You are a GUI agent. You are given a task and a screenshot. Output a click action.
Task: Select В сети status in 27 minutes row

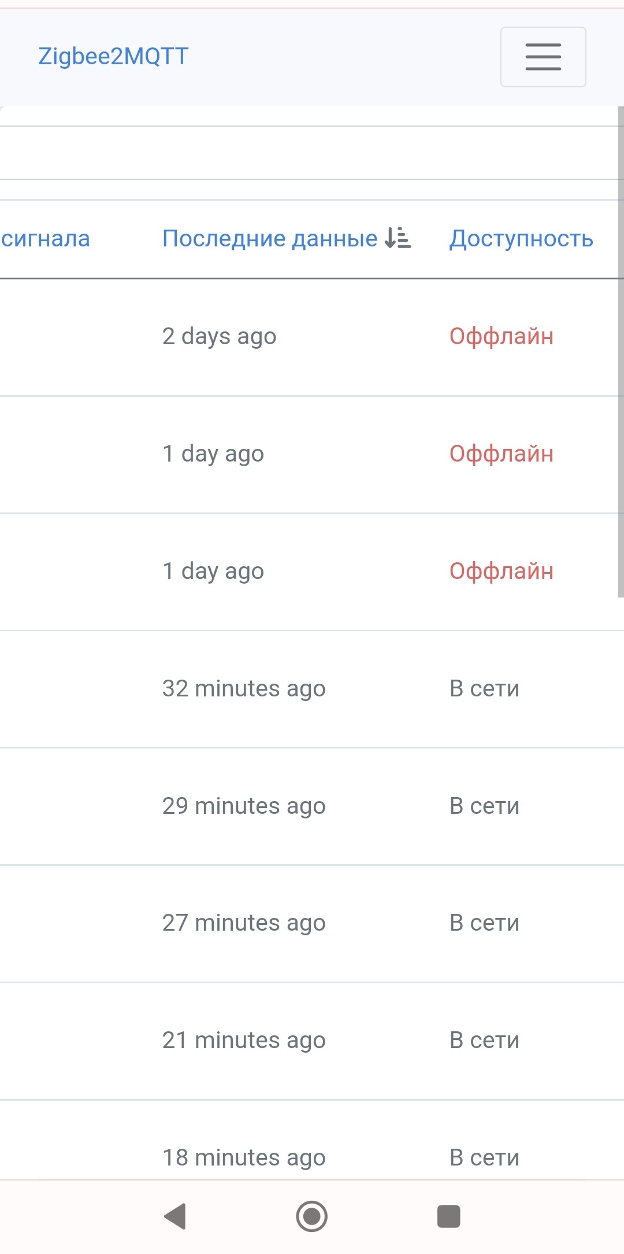(484, 923)
